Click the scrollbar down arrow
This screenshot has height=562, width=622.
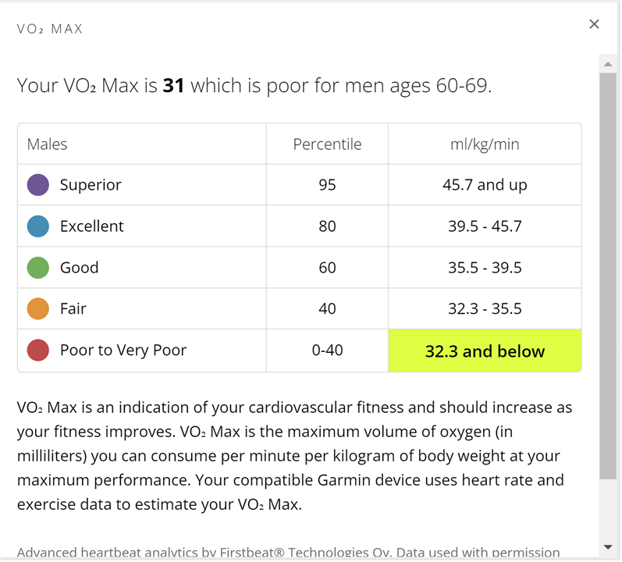(x=608, y=547)
